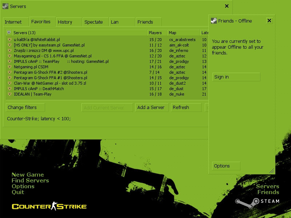Click the shield icon beside IDEALAN | Team-Play

[x=9, y=94]
